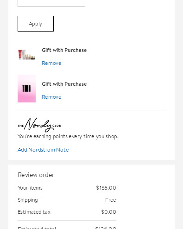Open the pink gift thumbnail image

[x=26, y=89]
